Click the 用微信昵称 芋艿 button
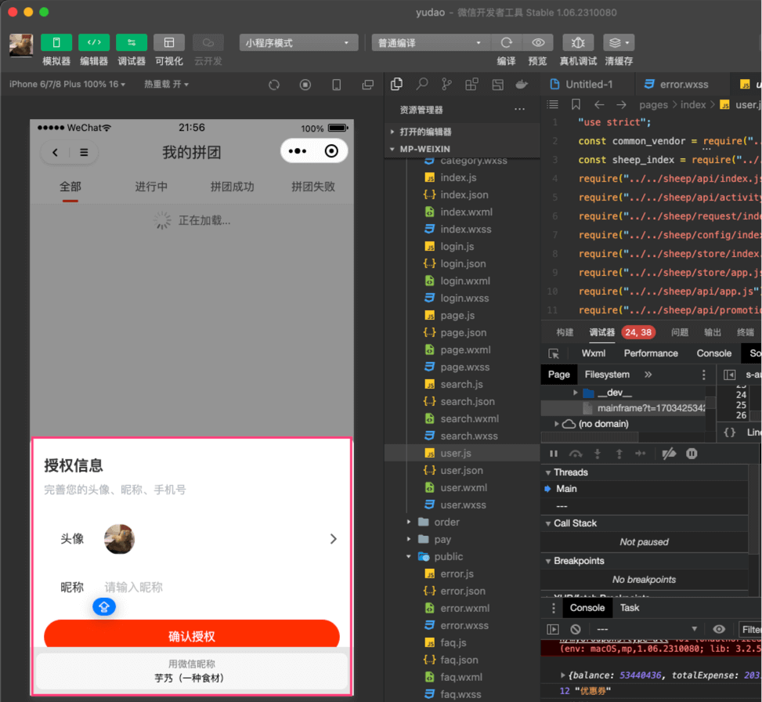 pos(192,671)
